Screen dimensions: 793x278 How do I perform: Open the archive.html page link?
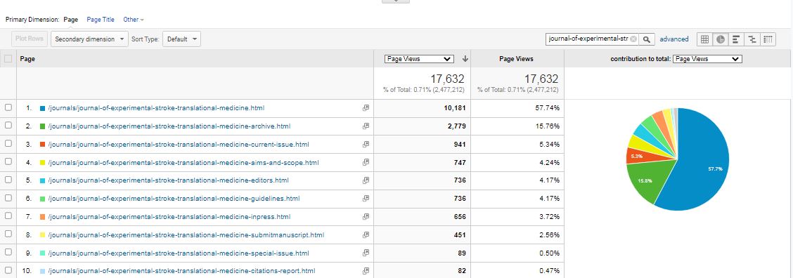click(x=169, y=126)
